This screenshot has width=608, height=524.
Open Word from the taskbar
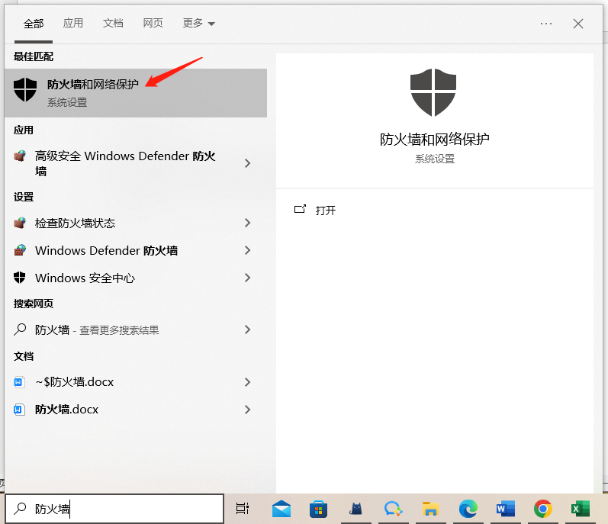pos(506,509)
